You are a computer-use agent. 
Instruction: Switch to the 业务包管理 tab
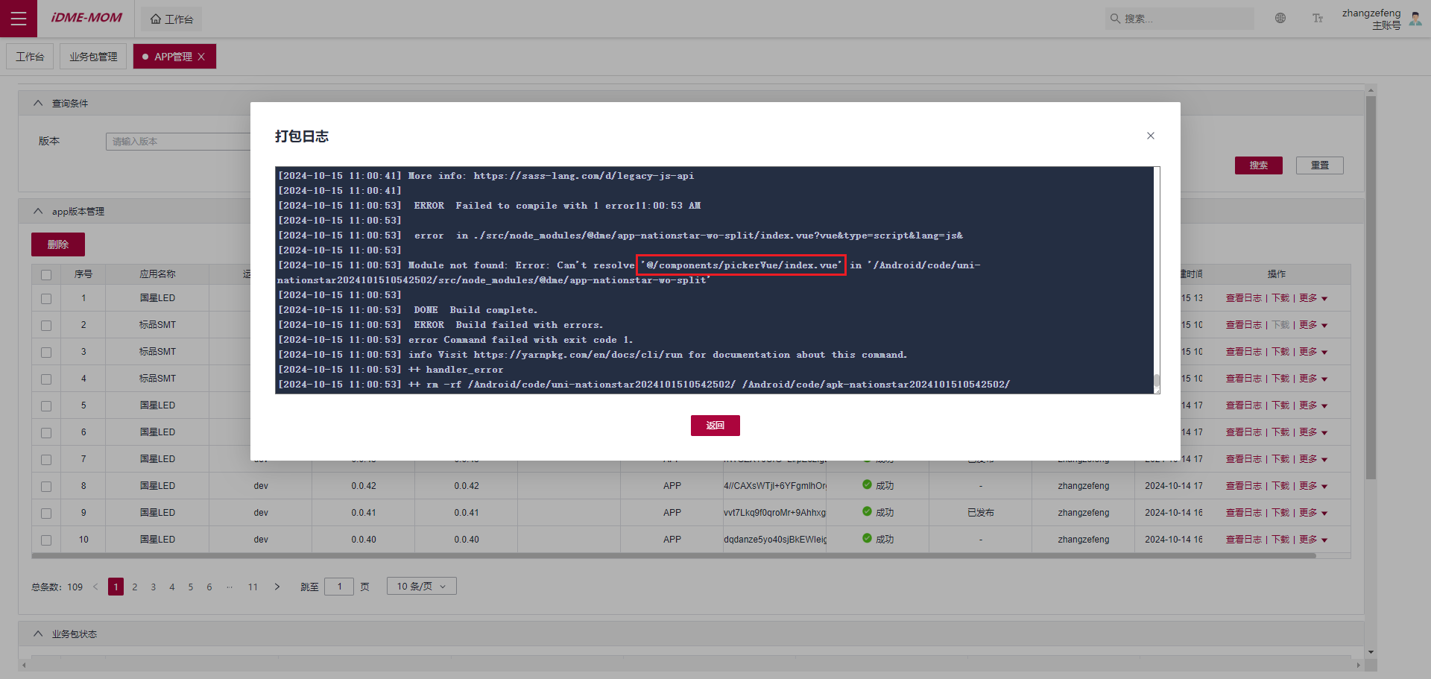click(x=93, y=57)
